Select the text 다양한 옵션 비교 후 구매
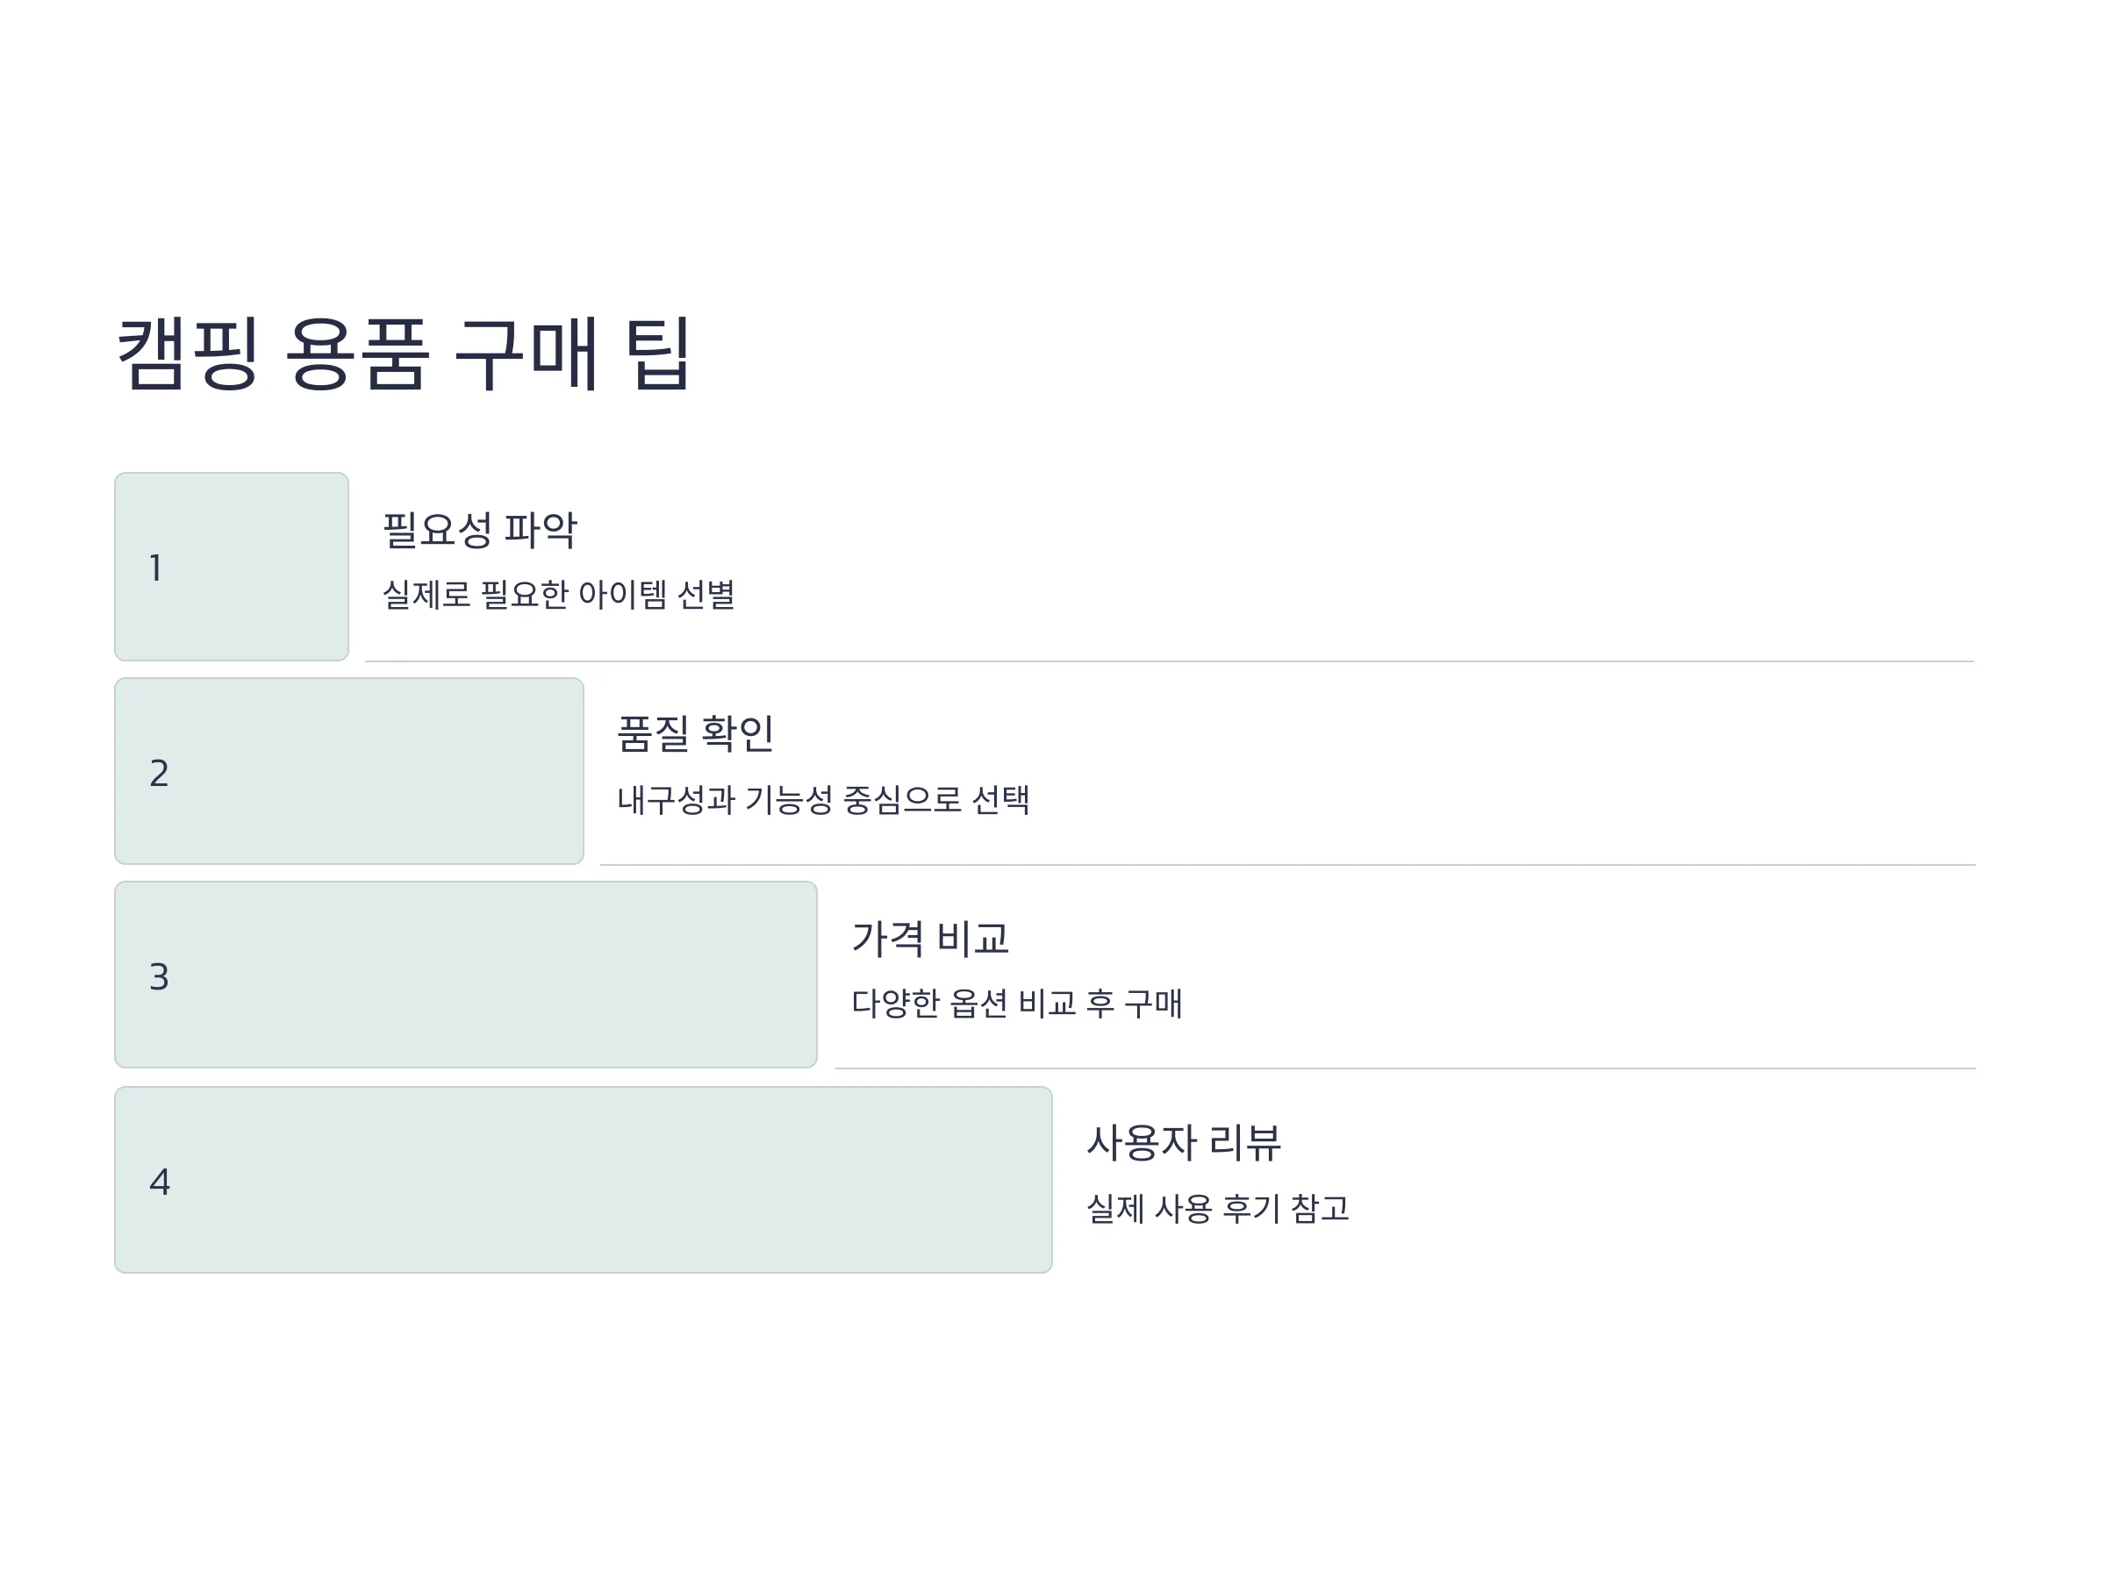The image size is (2106, 1579). pyautogui.click(x=1017, y=1004)
